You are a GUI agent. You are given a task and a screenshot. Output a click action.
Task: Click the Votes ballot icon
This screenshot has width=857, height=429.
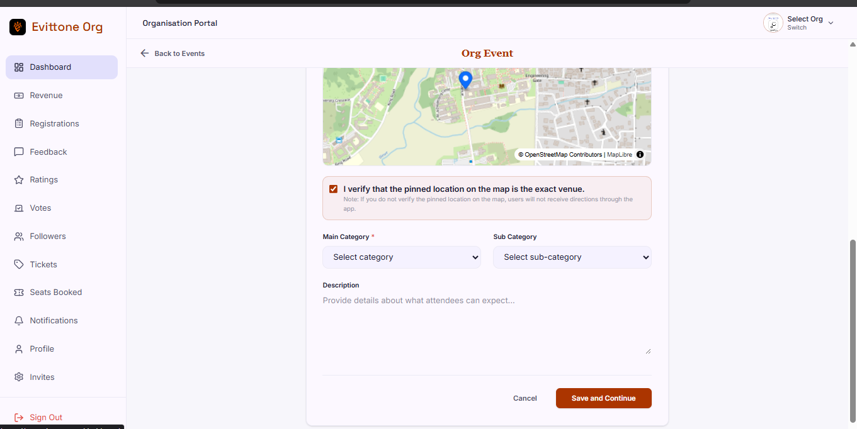[x=19, y=208]
